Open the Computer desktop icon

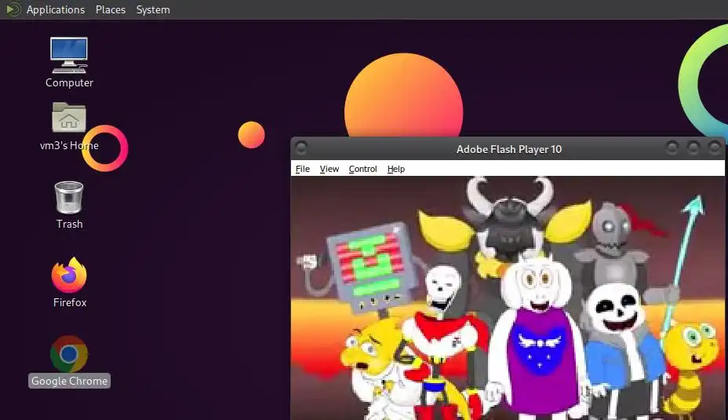point(69,55)
